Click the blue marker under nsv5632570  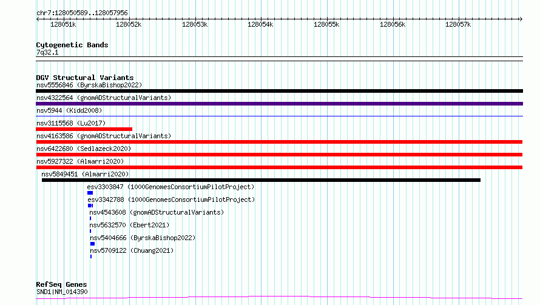90,231
